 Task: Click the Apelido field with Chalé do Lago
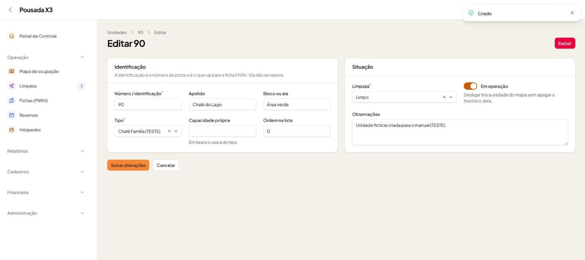pos(222,104)
